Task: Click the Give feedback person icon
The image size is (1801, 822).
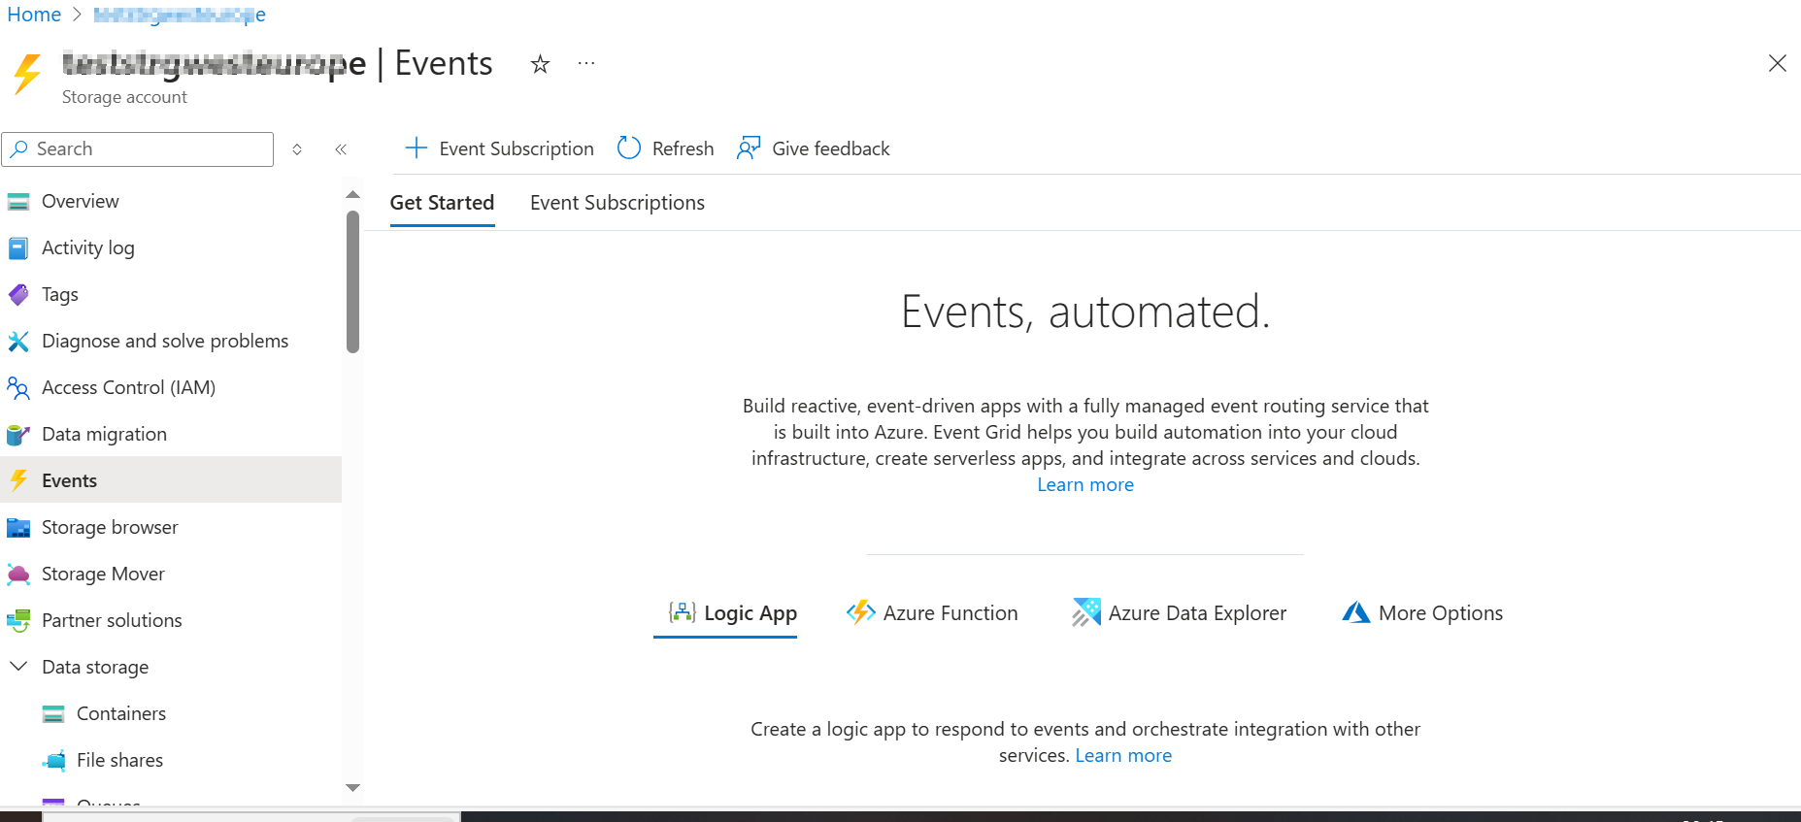Action: point(749,148)
